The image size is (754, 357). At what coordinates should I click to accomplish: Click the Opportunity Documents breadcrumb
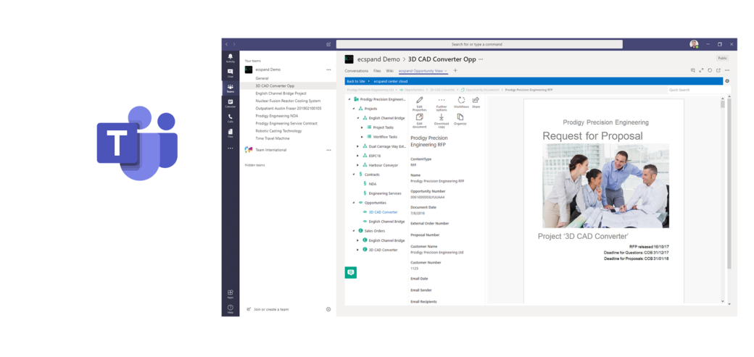coord(482,90)
